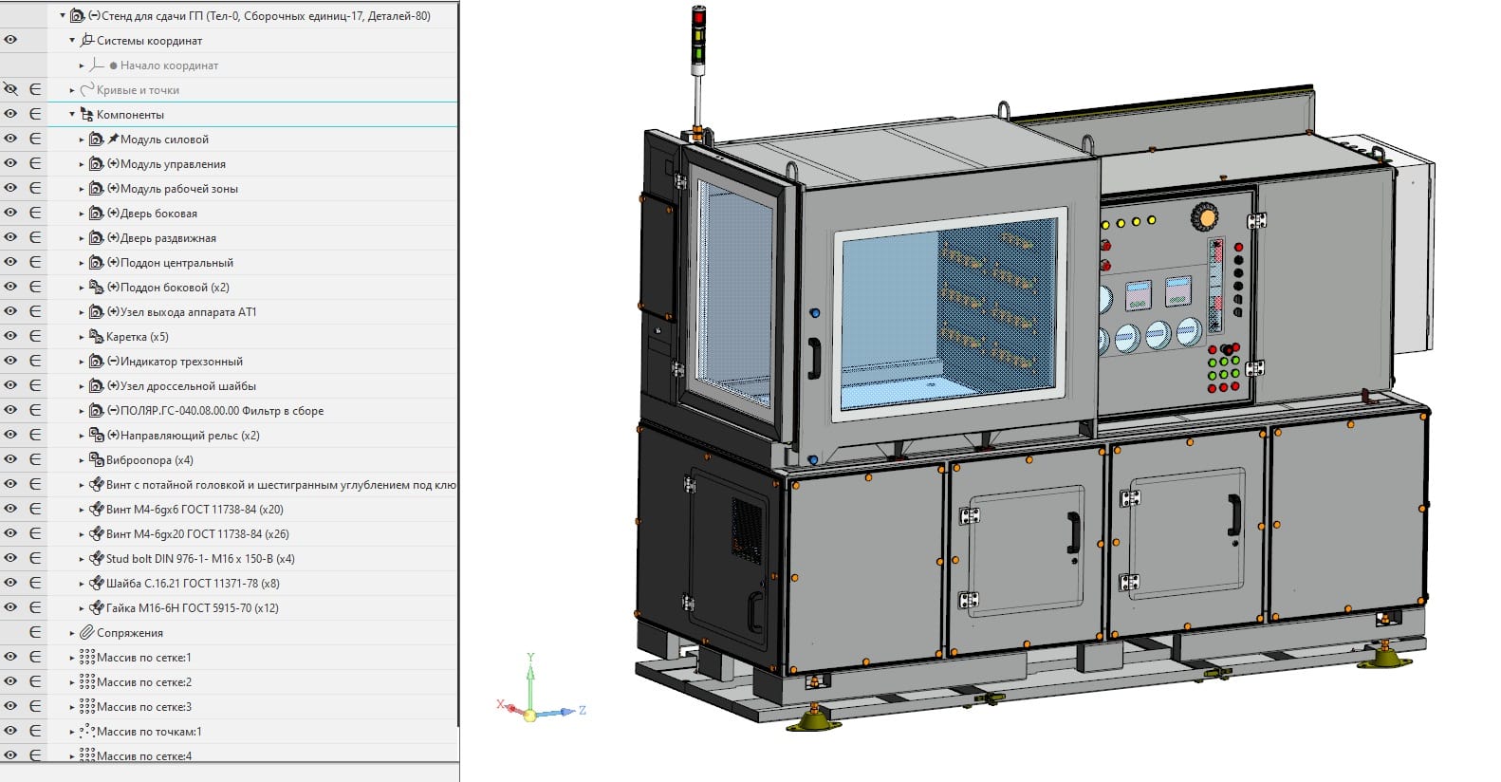Image resolution: width=1501 pixels, height=782 pixels.
Task: Click the Компоненты structure icon
Action: point(86,115)
